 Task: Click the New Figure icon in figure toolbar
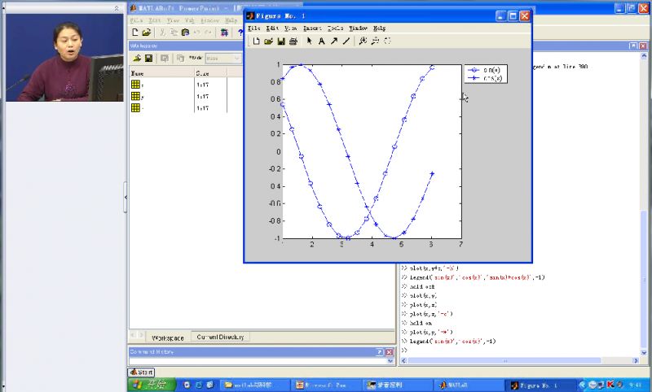(x=256, y=41)
